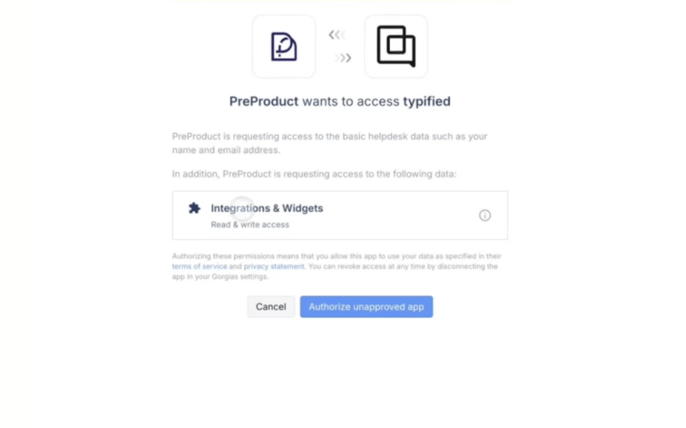Expand the Integrations & Widgets permission entry

click(x=340, y=215)
